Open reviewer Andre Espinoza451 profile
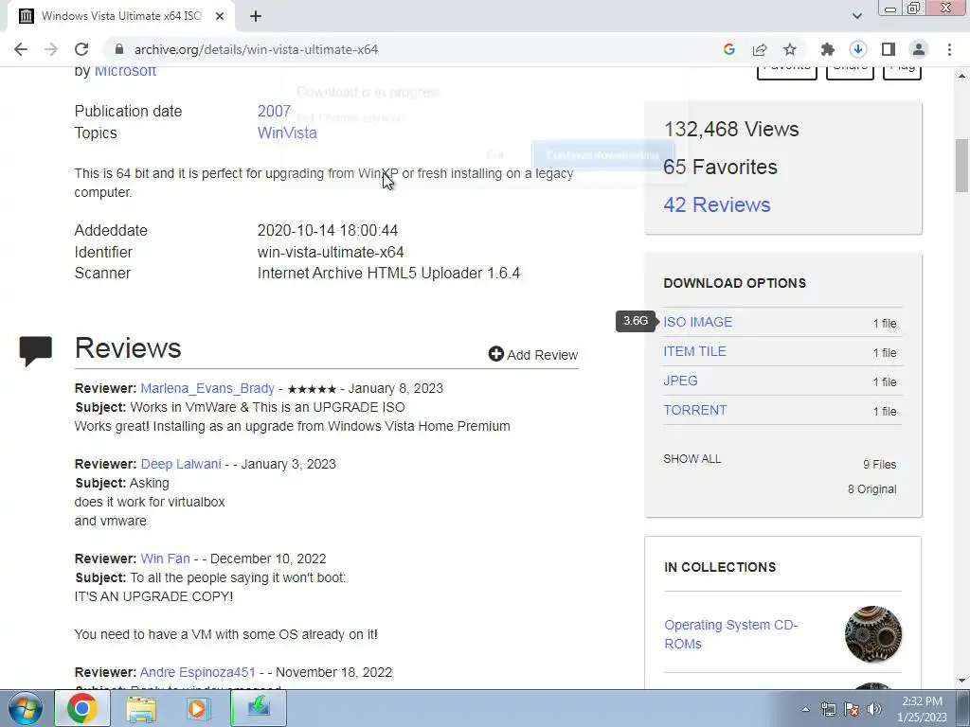Viewport: 970px width, 727px height. click(197, 672)
